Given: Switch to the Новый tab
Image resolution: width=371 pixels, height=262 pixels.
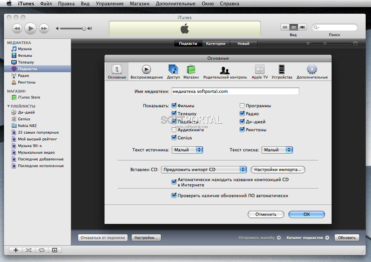Looking at the screenshot, I should [x=243, y=43].
